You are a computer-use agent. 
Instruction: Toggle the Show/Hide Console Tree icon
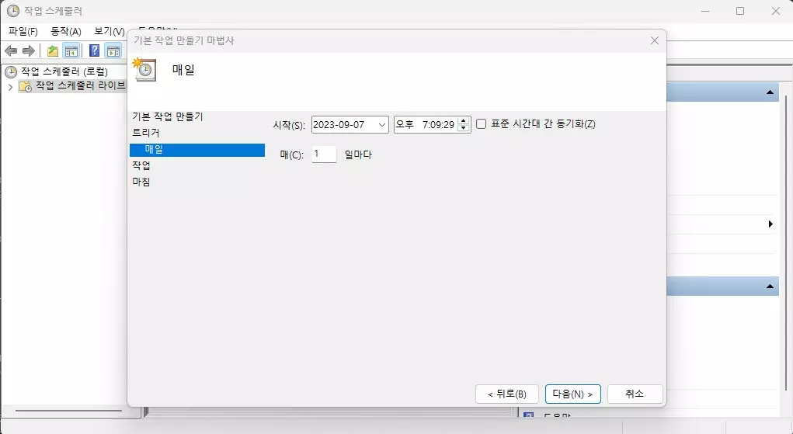[71, 50]
